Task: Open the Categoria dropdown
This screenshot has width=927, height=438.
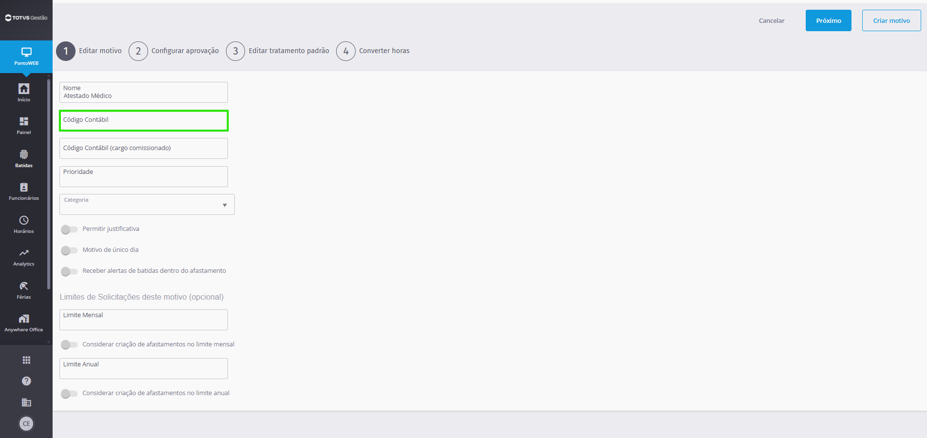Action: click(147, 204)
